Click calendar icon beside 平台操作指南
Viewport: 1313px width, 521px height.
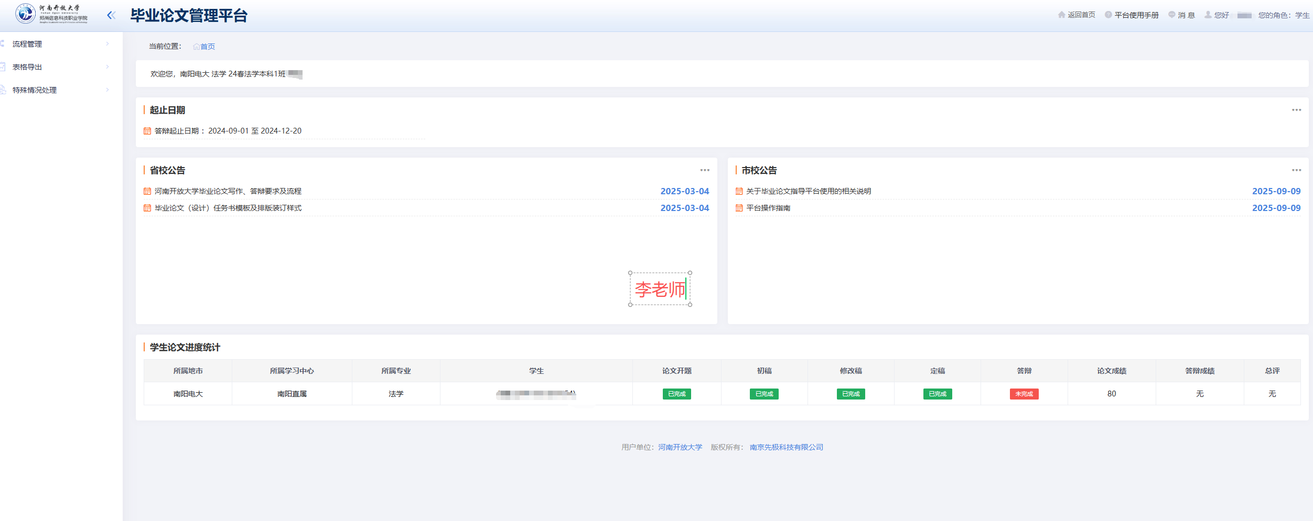[739, 208]
